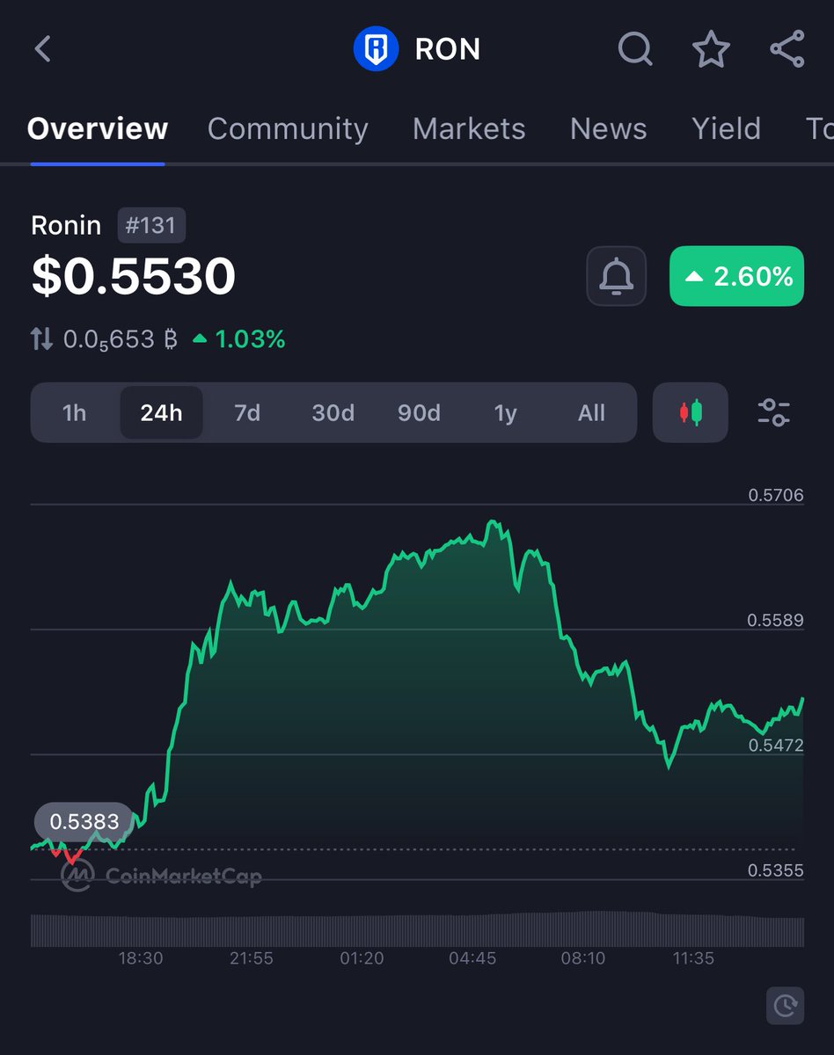834x1055 pixels.
Task: Select the 30d timeframe
Action: click(333, 412)
